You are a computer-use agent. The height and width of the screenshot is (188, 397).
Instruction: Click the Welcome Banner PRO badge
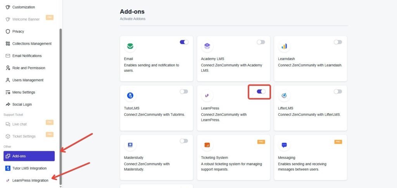tap(50, 17)
